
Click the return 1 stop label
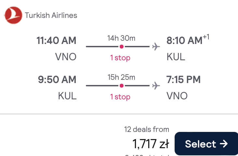click(120, 97)
